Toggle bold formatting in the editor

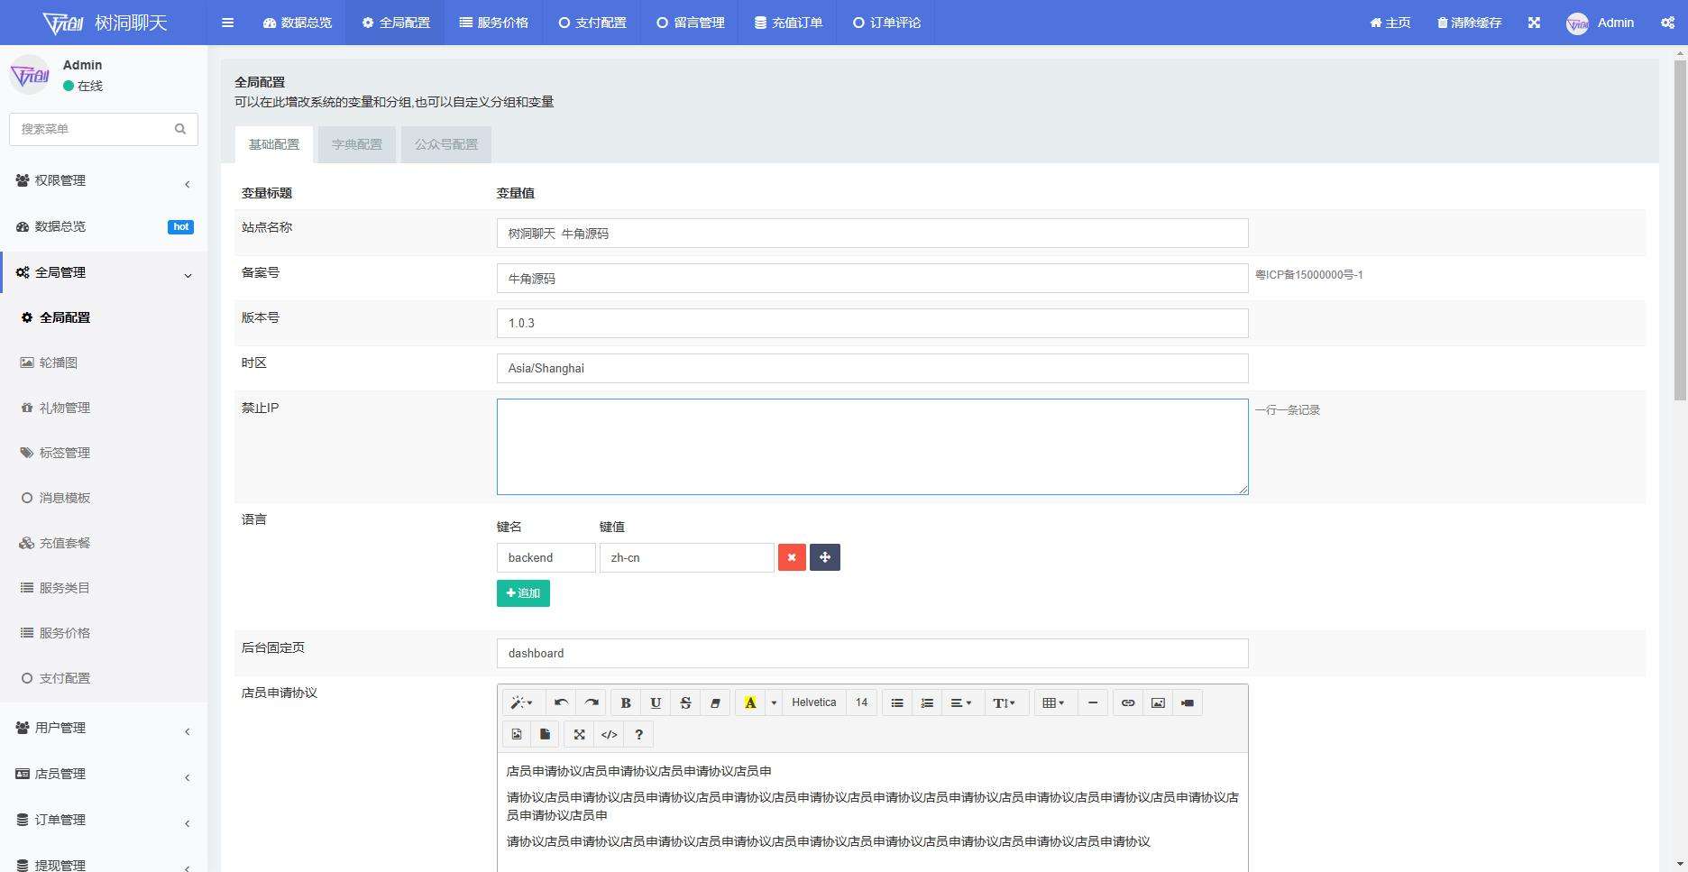(x=626, y=702)
